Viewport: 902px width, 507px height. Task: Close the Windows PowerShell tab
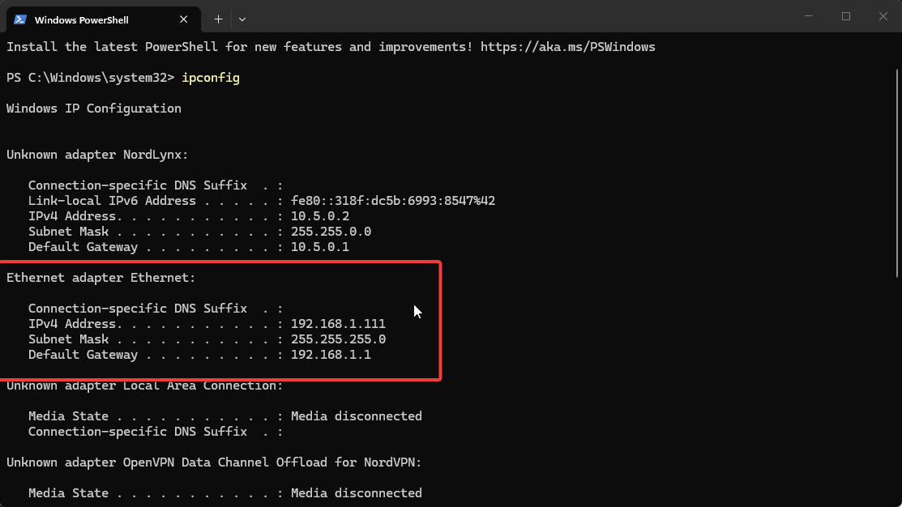tap(183, 19)
